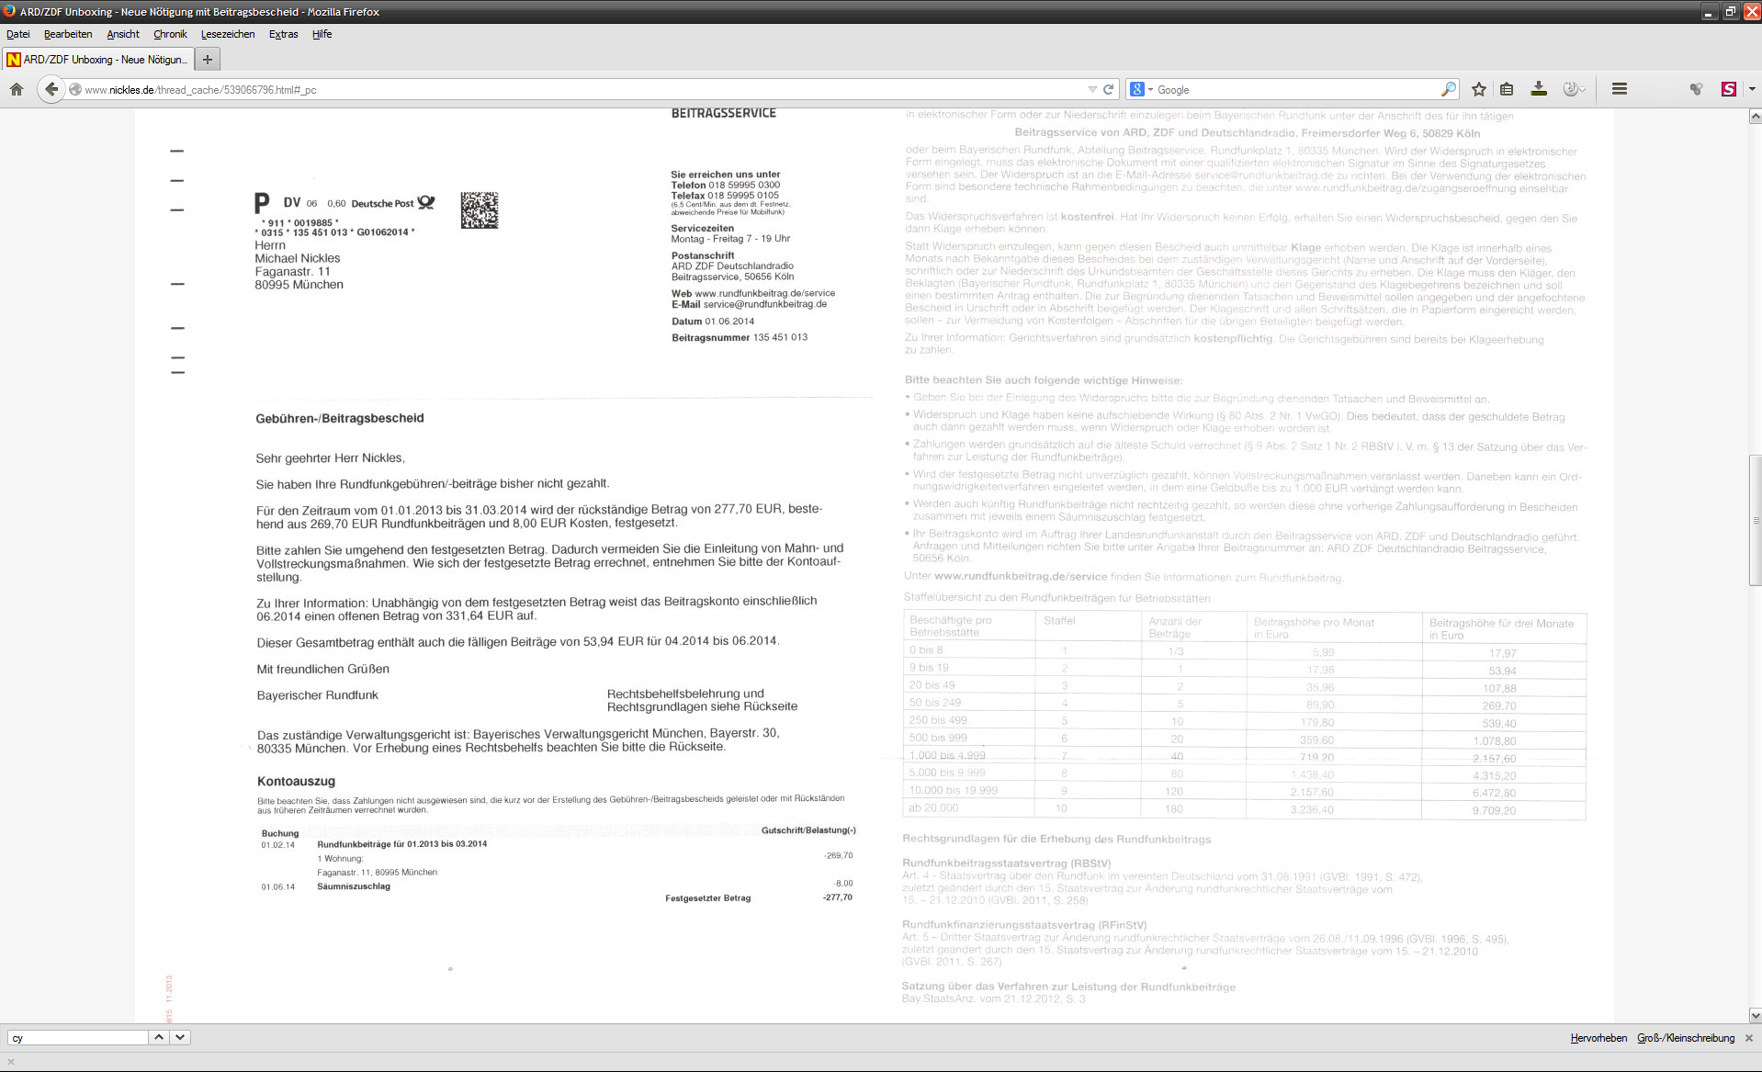The width and height of the screenshot is (1762, 1072).
Task: Close the add-on bar at bottom left
Action: pos(11,1062)
